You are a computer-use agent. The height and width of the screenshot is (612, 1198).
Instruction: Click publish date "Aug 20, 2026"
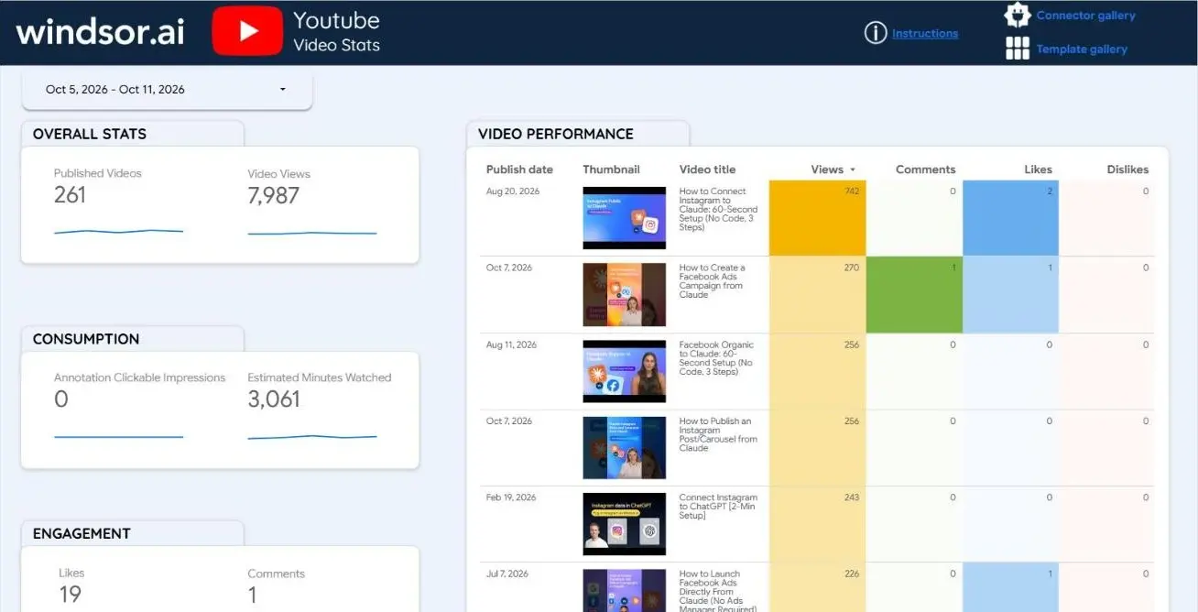coord(513,191)
